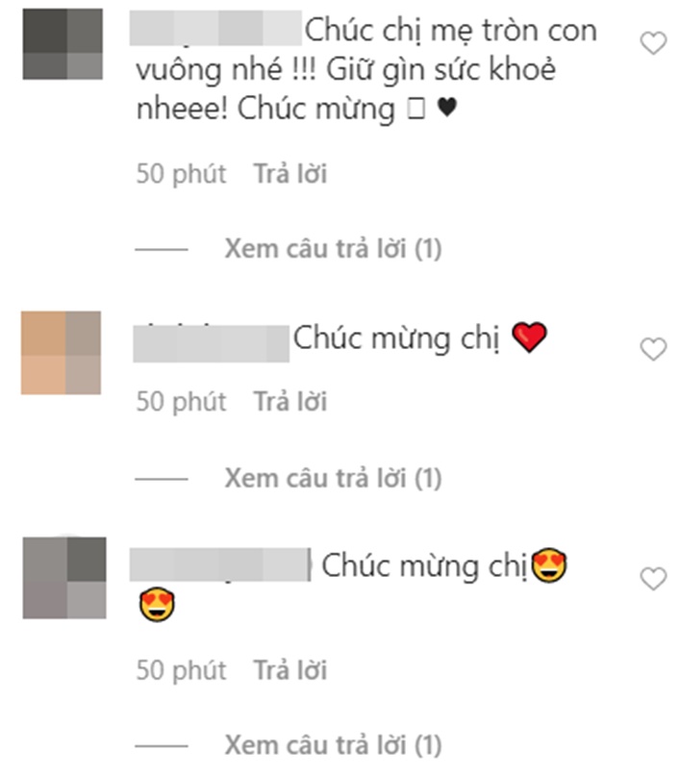Click the 50 phút timestamp on third comment

coord(181,670)
